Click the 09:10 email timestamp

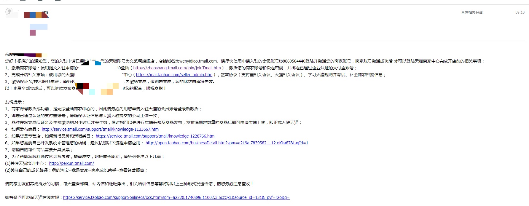pyautogui.click(x=520, y=12)
